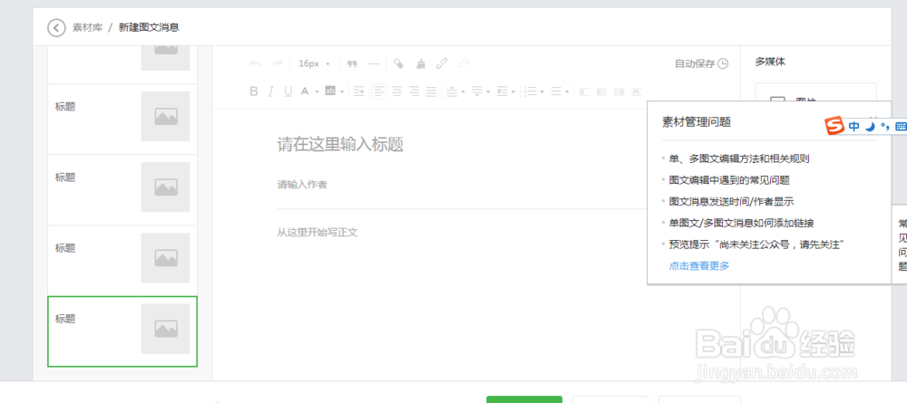Apply font color with the A icon
907x403 pixels.
(305, 91)
